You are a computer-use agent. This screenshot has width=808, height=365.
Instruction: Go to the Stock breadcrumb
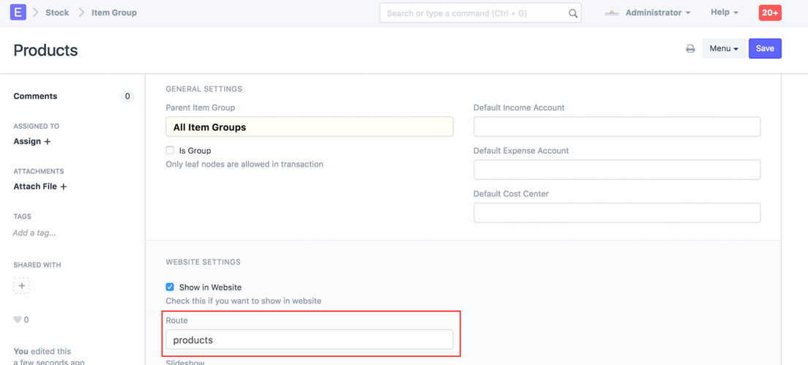pyautogui.click(x=56, y=12)
